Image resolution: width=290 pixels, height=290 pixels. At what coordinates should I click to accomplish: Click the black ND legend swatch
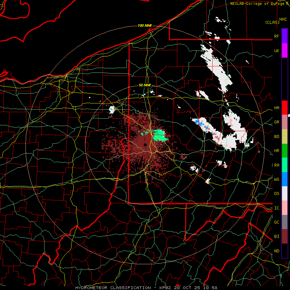(285, 251)
